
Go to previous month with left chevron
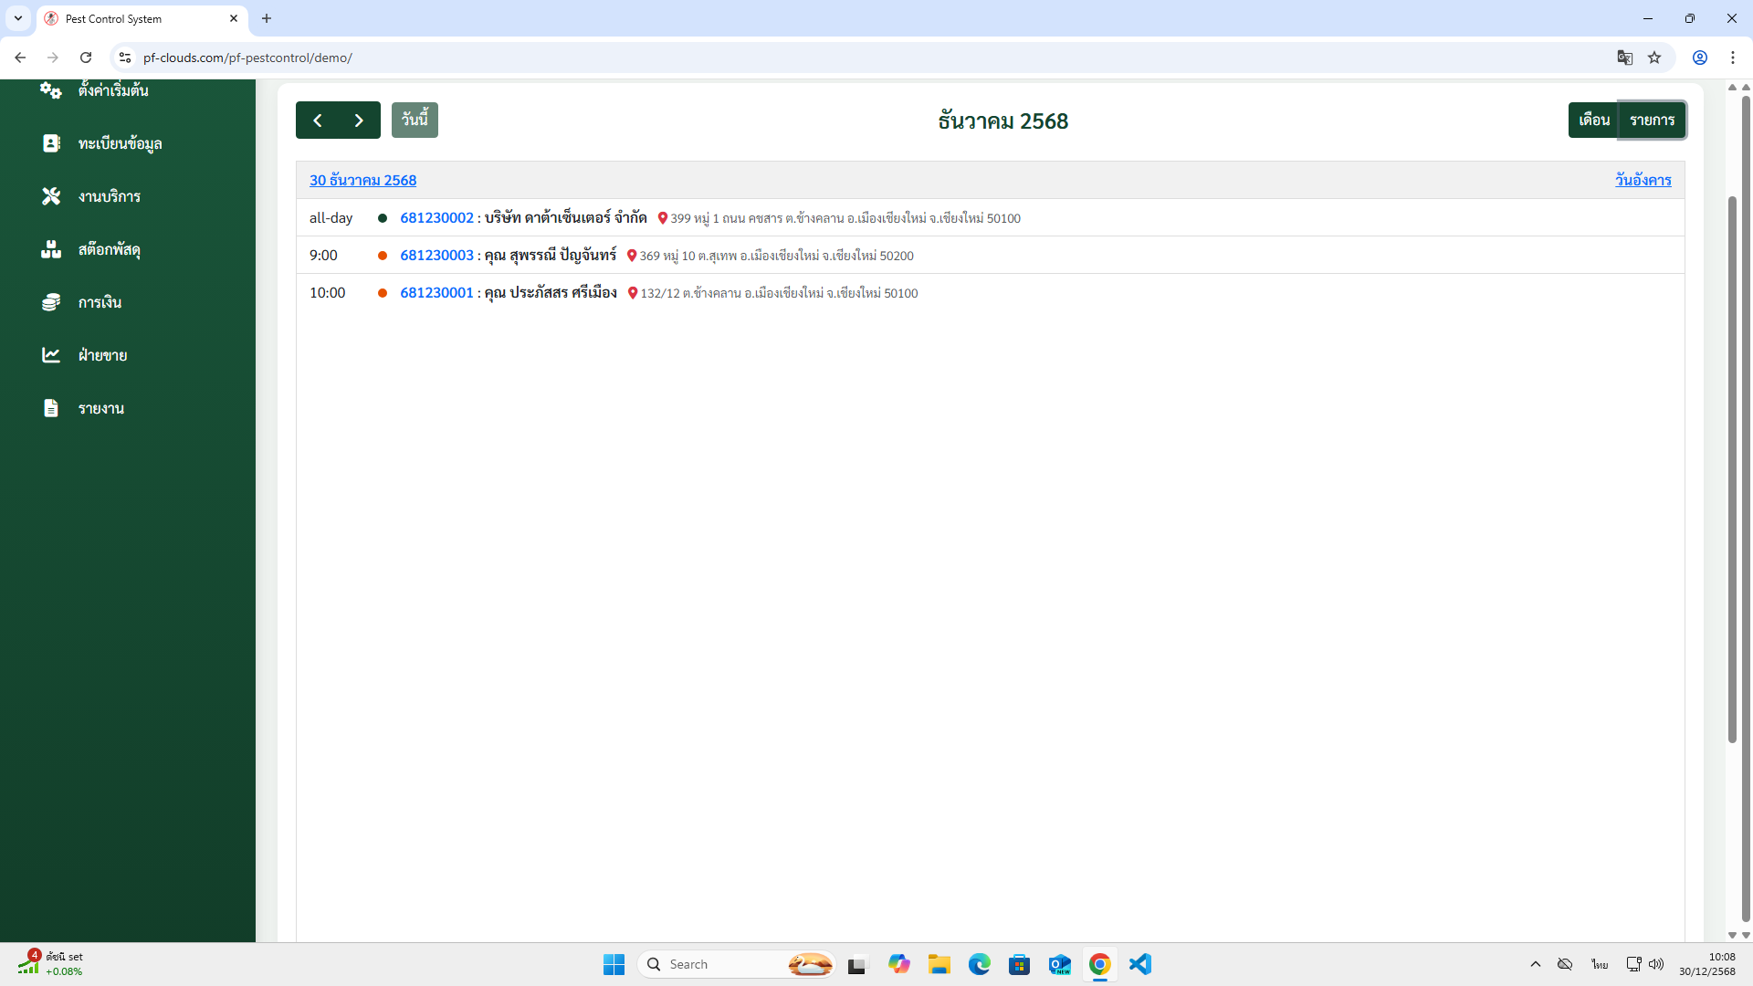click(x=317, y=121)
